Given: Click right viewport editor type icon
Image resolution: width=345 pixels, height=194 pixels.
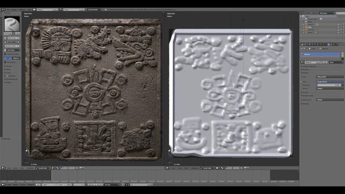Looking at the screenshot, I should 168,168.
